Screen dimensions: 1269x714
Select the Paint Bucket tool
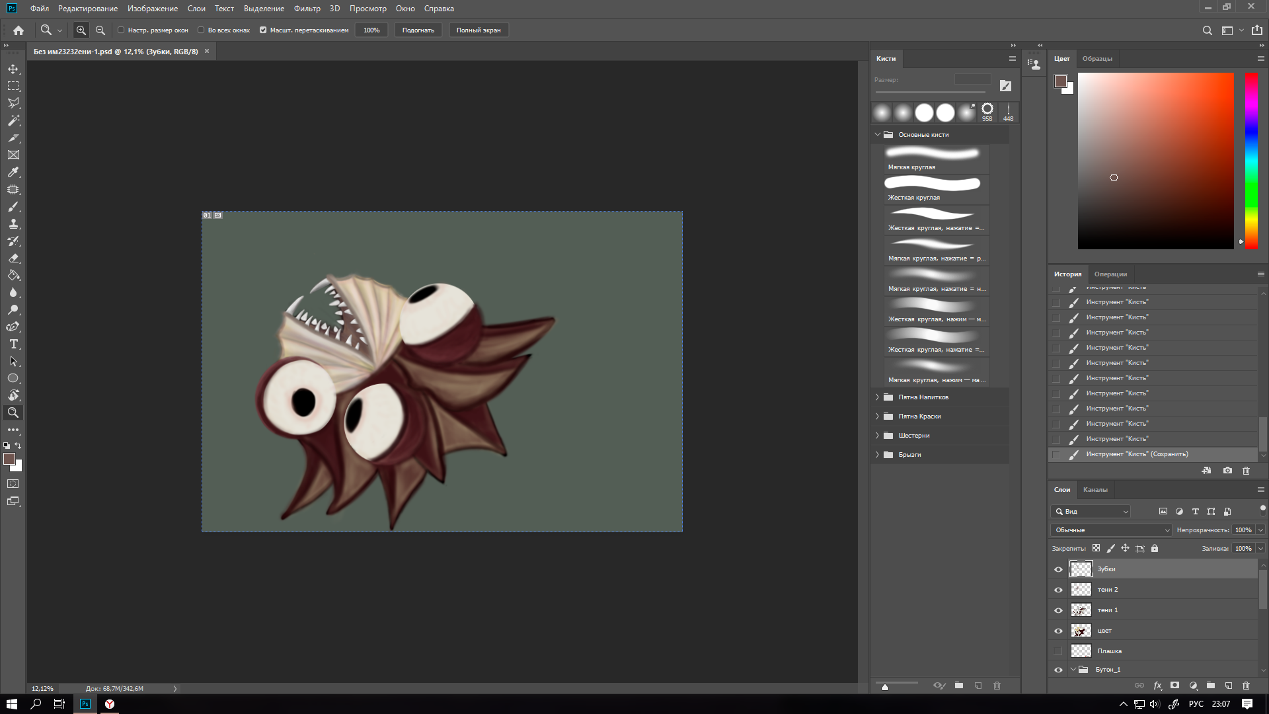point(13,275)
